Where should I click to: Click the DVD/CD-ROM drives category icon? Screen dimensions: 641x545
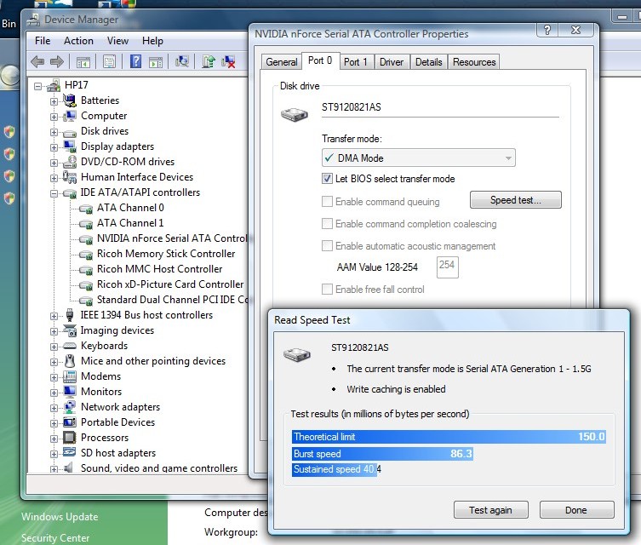[x=70, y=162]
